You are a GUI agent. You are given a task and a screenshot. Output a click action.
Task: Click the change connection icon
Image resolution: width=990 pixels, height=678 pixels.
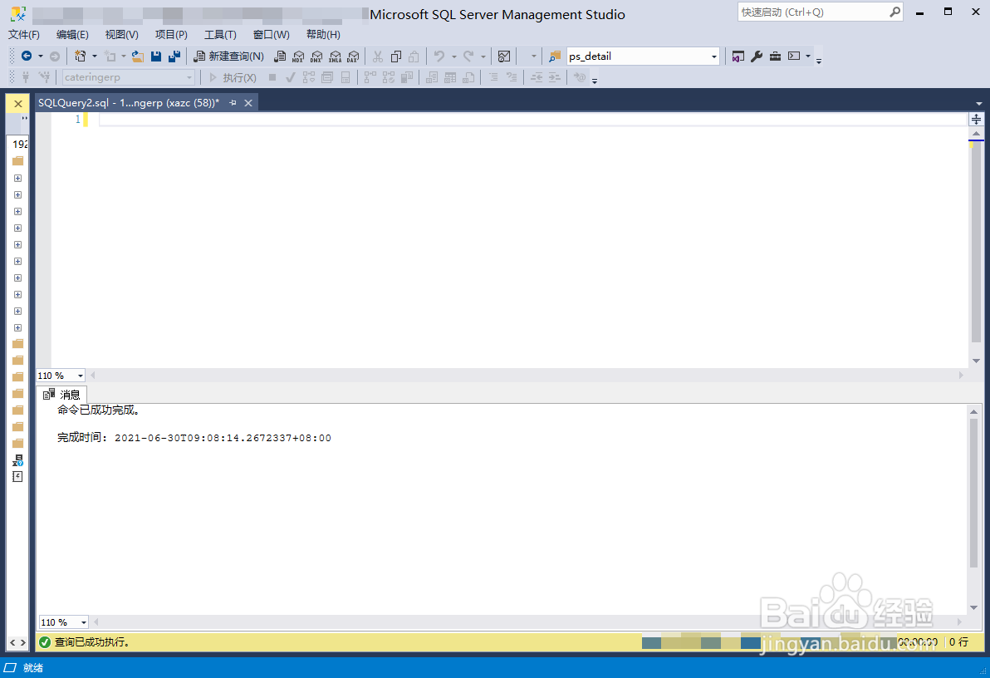point(44,77)
